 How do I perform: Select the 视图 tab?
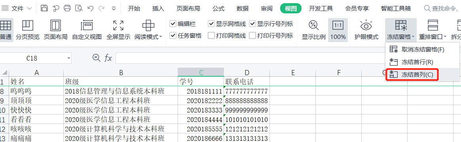(x=291, y=9)
